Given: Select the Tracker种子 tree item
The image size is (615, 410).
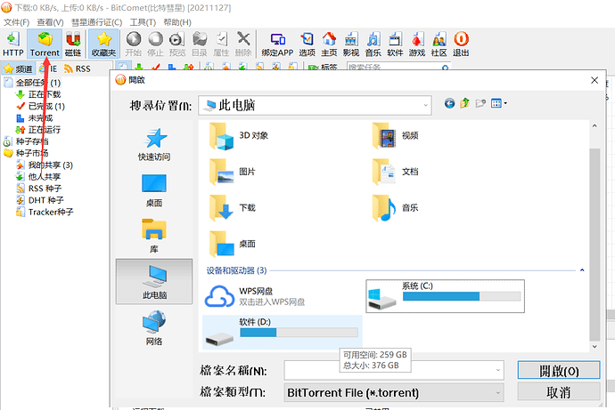Looking at the screenshot, I should point(45,212).
